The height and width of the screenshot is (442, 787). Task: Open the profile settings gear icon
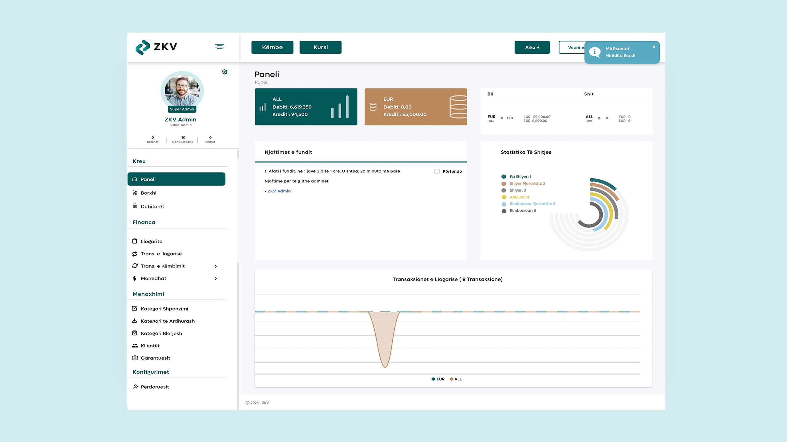[x=225, y=72]
